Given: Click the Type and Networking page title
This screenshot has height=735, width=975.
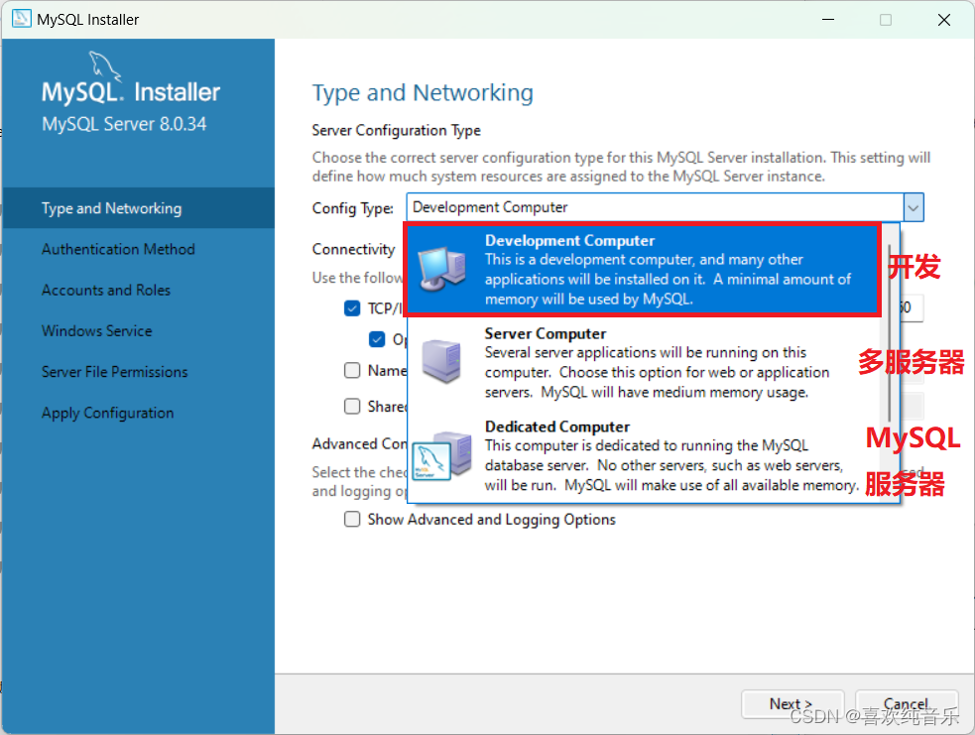Looking at the screenshot, I should point(423,92).
